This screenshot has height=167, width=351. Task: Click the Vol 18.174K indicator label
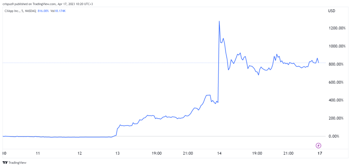pyautogui.click(x=58, y=11)
